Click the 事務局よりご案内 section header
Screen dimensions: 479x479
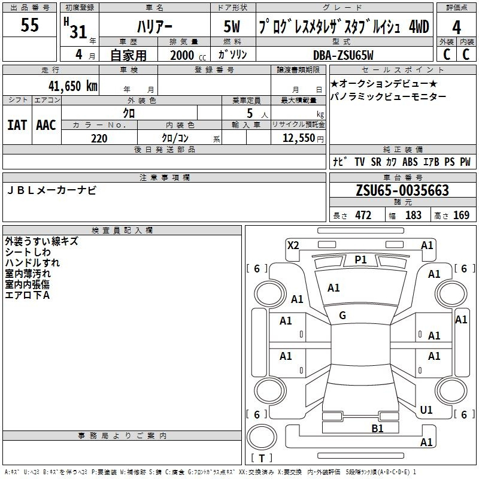[x=122, y=436]
